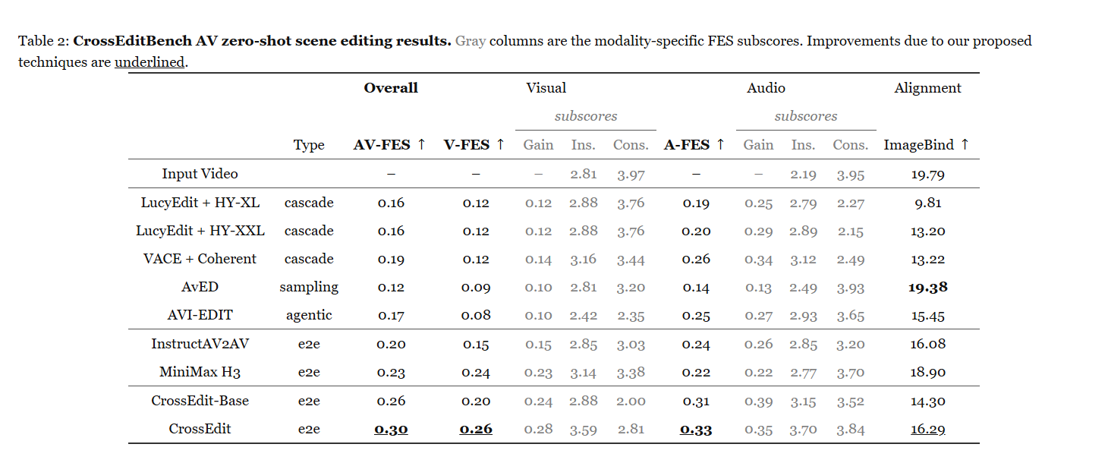Click the Input Video row label
The image size is (1108, 463).
click(x=200, y=174)
